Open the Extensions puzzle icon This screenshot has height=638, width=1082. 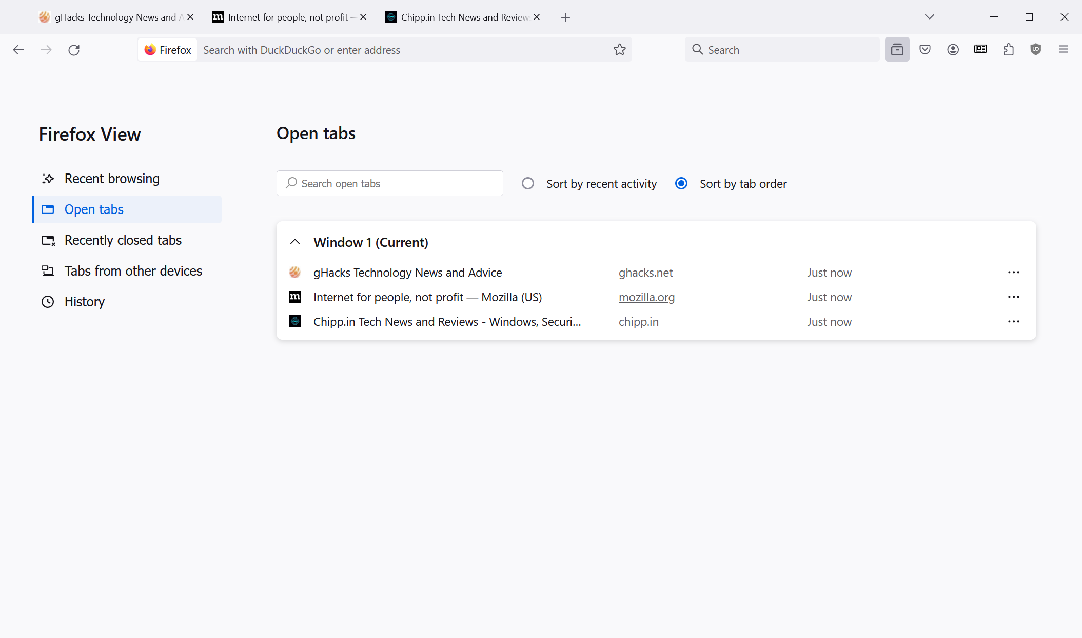coord(1008,50)
